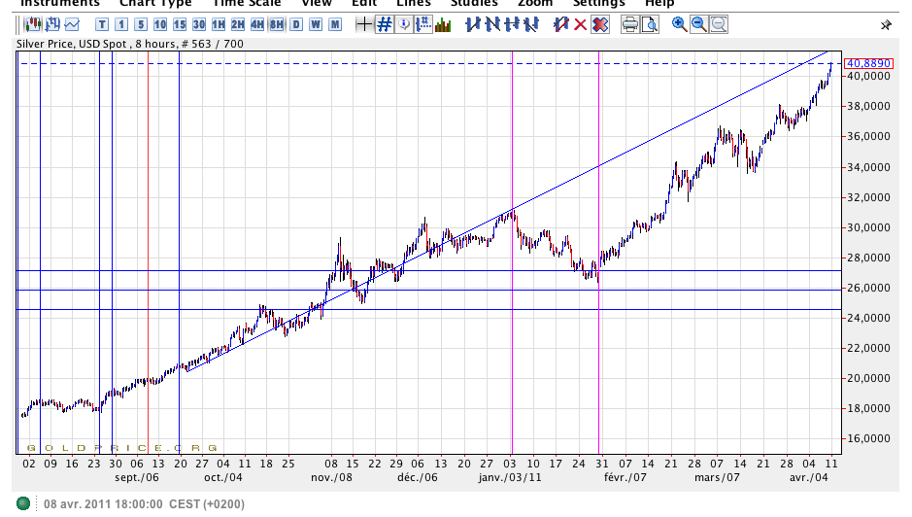Select the horizontal line drawing tool
The height and width of the screenshot is (517, 912).
(512, 24)
